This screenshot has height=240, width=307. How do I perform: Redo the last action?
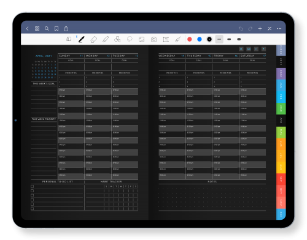point(250,29)
